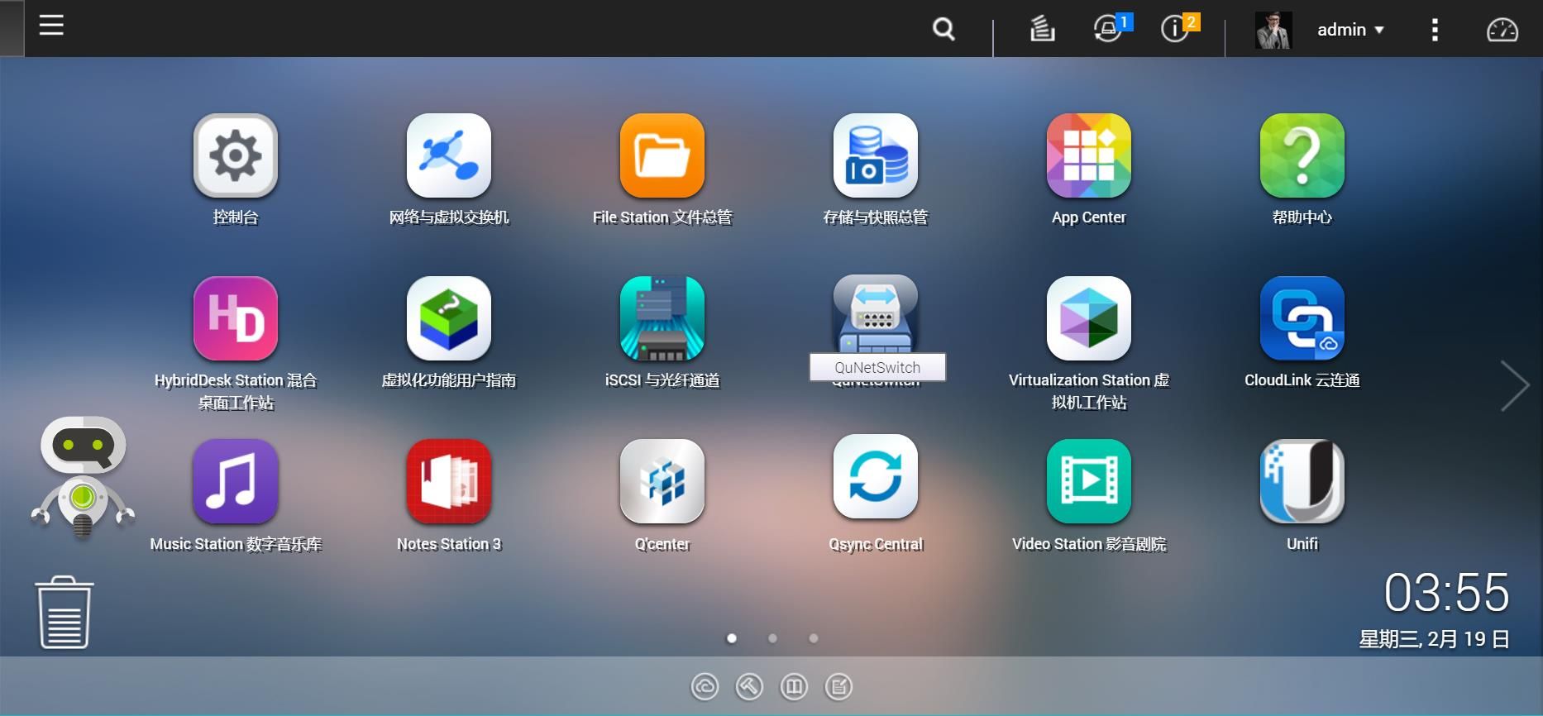Open the utilities hammer dock icon
1543x716 pixels.
coord(749,686)
